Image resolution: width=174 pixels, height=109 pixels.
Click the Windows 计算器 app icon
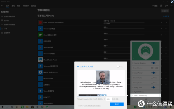pyautogui.click(x=40, y=29)
